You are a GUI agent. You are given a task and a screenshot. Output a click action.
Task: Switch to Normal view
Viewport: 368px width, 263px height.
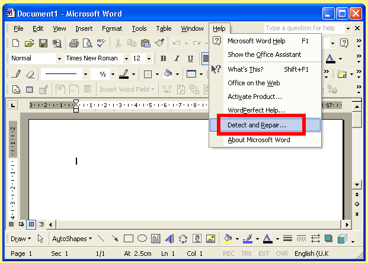click(x=11, y=224)
